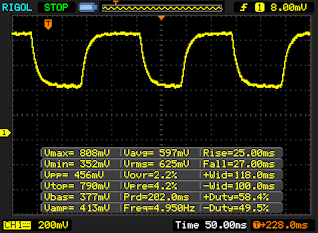Click the channel 1 ground level marker

[5, 132]
